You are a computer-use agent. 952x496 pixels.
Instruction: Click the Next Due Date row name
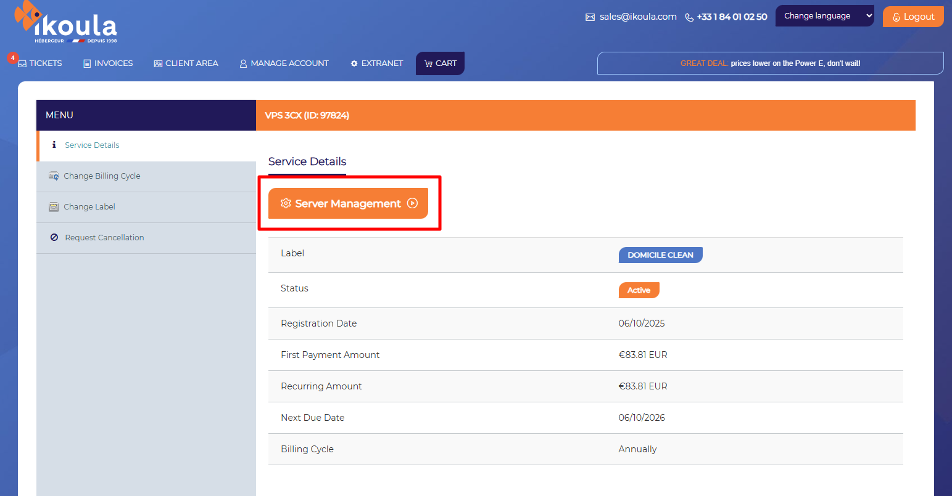pos(313,418)
